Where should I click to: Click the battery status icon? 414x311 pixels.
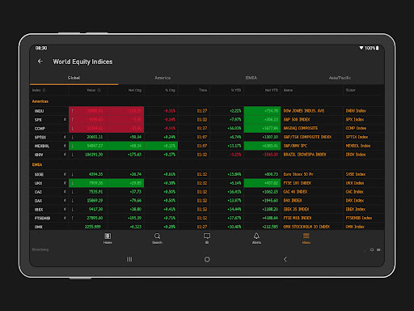pos(378,48)
